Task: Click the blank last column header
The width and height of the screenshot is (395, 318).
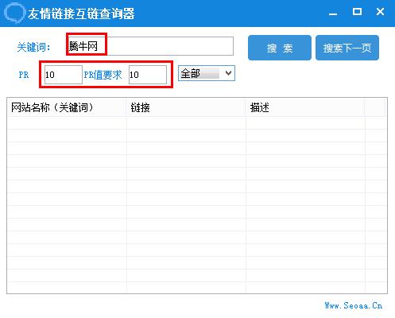Action: pyautogui.click(x=375, y=107)
